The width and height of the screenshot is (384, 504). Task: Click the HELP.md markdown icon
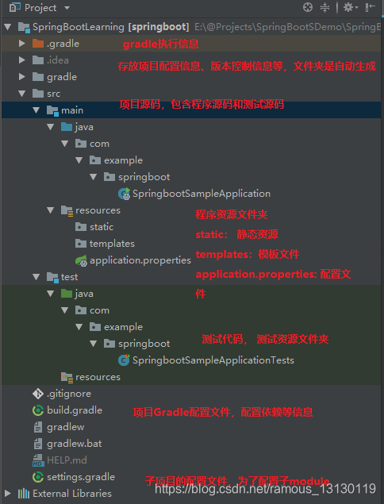pos(38,460)
